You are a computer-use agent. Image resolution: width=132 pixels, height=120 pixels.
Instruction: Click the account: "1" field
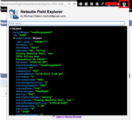25,45
